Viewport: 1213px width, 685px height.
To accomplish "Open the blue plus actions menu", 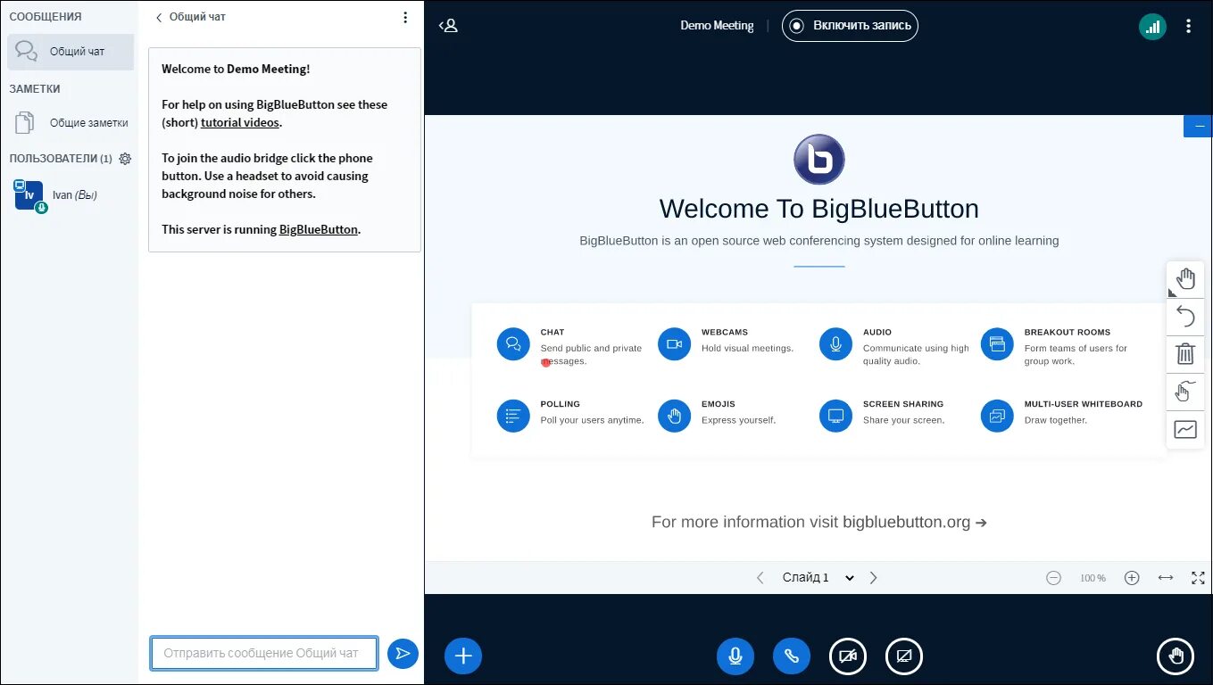I will [463, 656].
